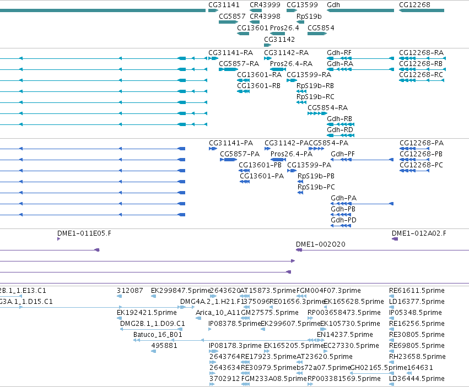Select the Gdh gene bar
This screenshot has width=469, height=387.
[360, 10]
